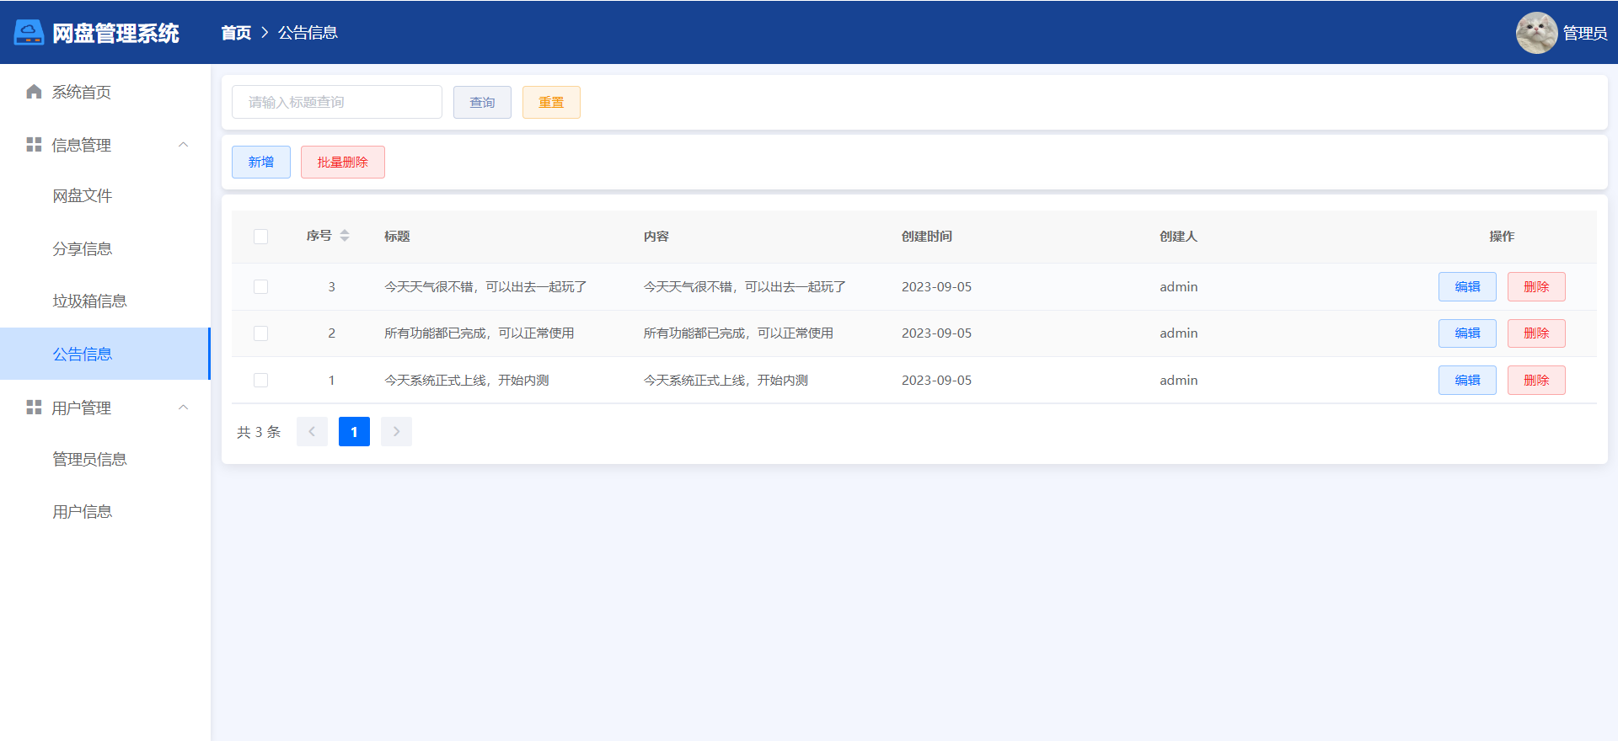Click the 标题 column header
The height and width of the screenshot is (741, 1618).
coord(397,237)
